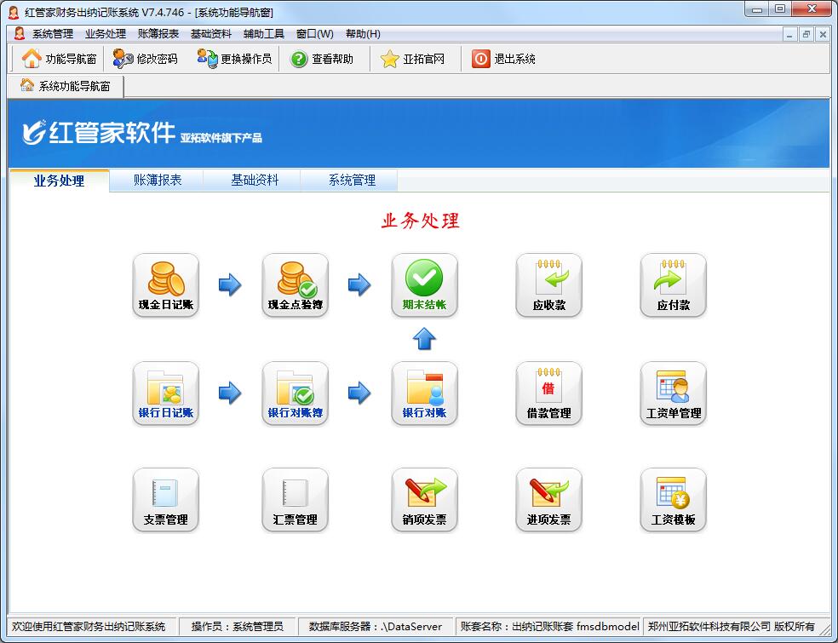Open the 应收款 receivables module
The width and height of the screenshot is (838, 643).
click(548, 285)
